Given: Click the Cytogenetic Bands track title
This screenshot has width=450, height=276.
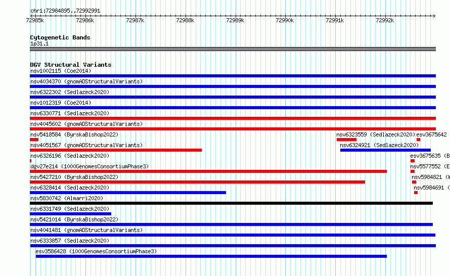Looking at the screenshot, I should pos(60,37).
